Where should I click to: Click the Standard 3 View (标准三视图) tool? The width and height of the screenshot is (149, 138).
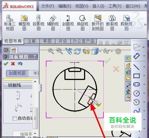[10, 23]
